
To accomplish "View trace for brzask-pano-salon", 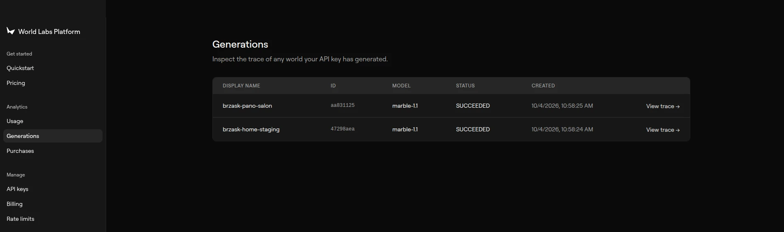I will (663, 106).
